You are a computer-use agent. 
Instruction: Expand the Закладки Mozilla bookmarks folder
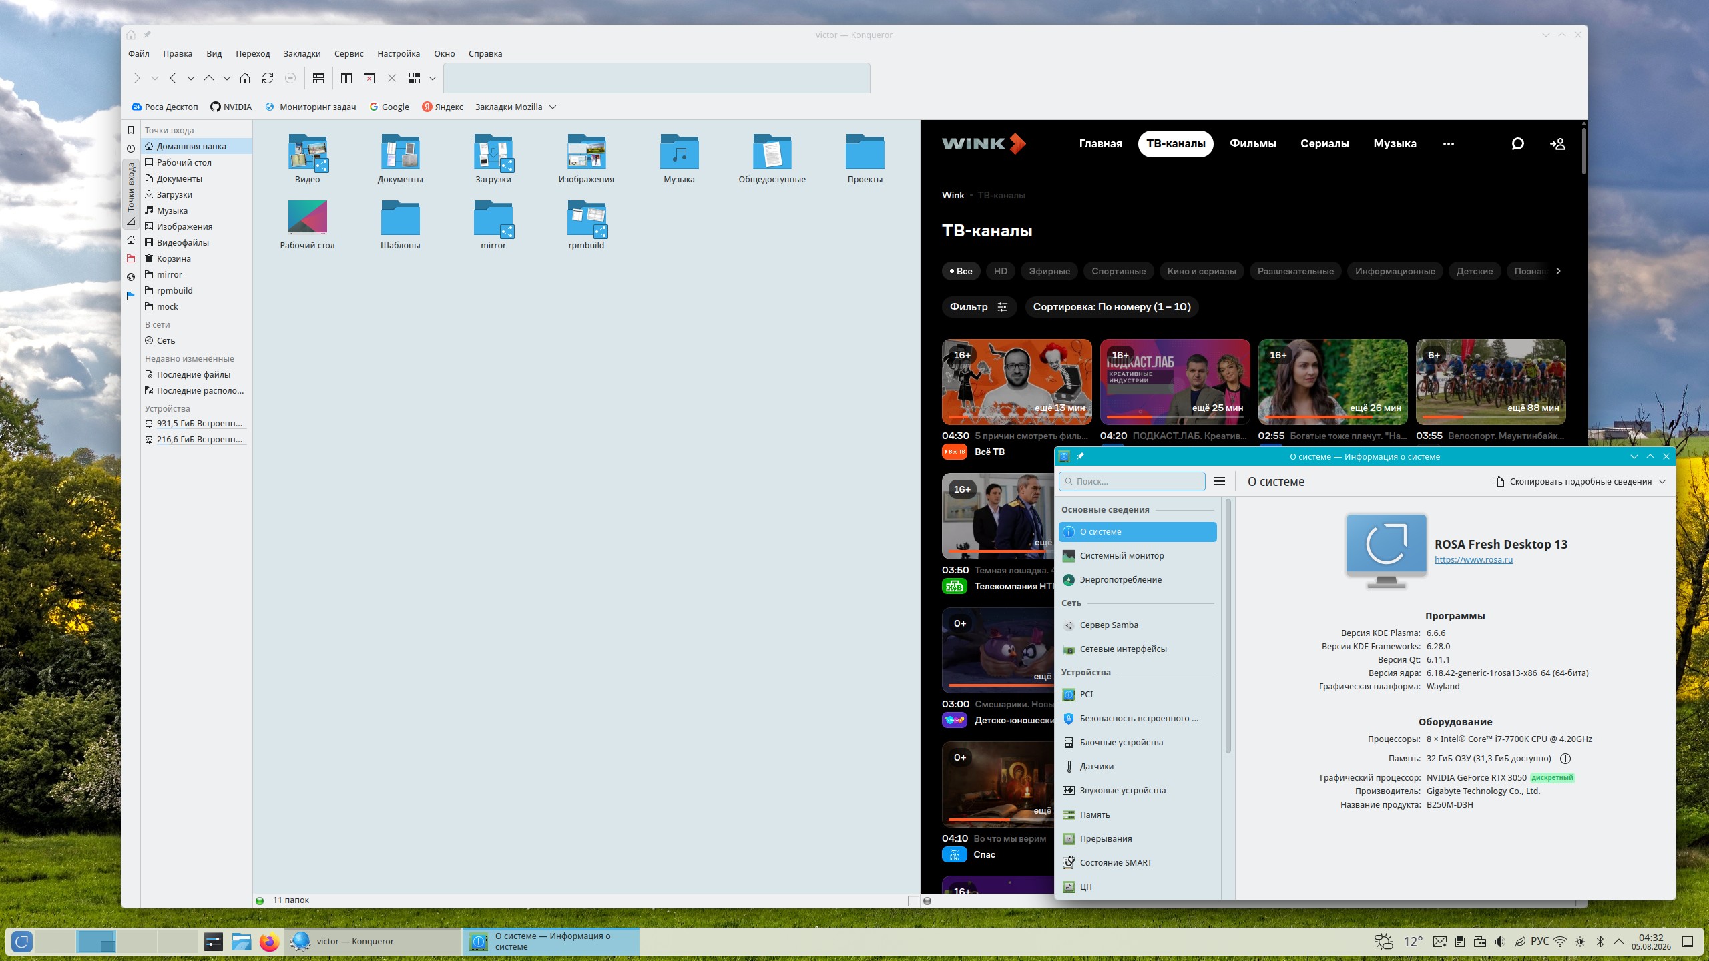(x=515, y=107)
